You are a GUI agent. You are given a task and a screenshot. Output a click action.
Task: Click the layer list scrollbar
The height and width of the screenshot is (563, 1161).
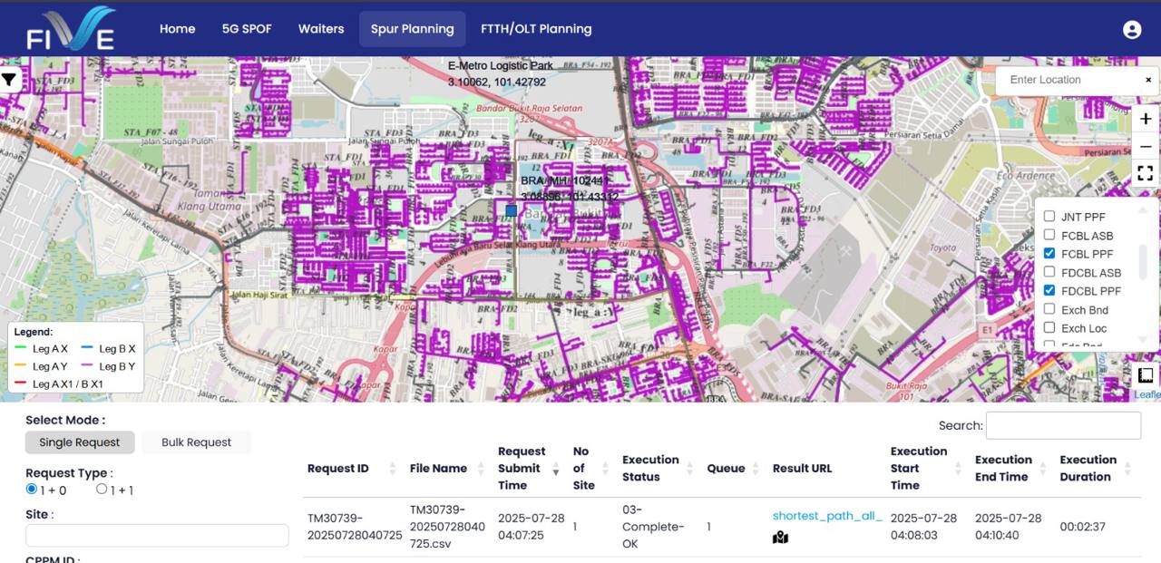click(x=1143, y=263)
